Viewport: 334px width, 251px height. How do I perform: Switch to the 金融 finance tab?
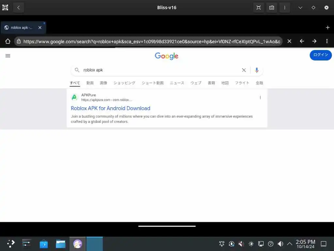(x=259, y=83)
